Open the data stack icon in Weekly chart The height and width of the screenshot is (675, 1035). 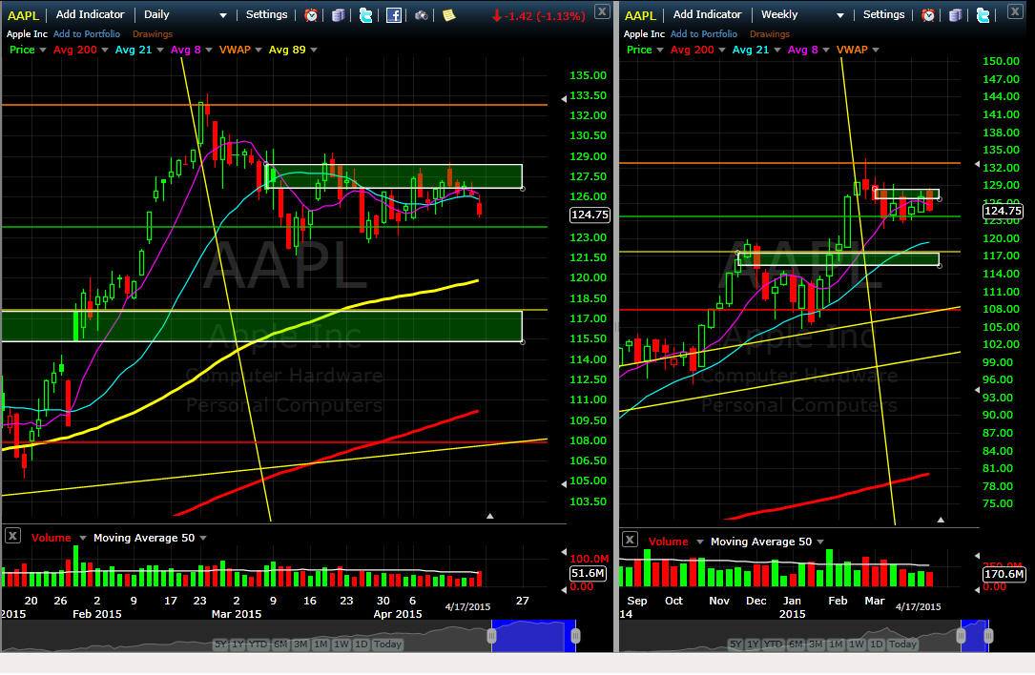955,15
